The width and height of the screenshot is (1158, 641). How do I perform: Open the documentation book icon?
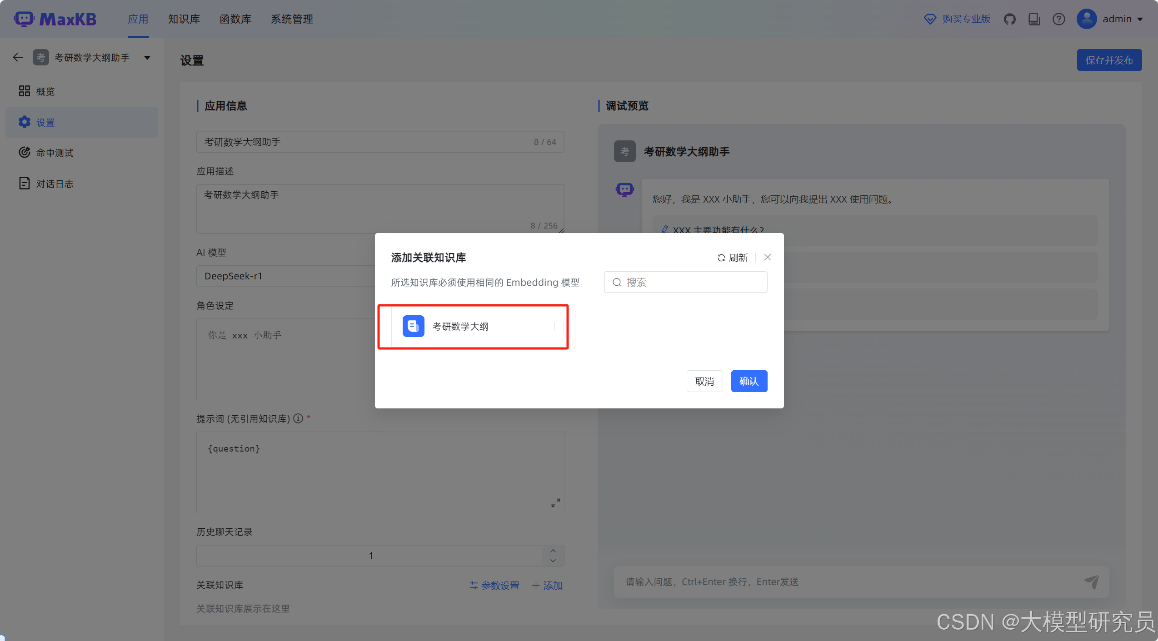(1034, 19)
